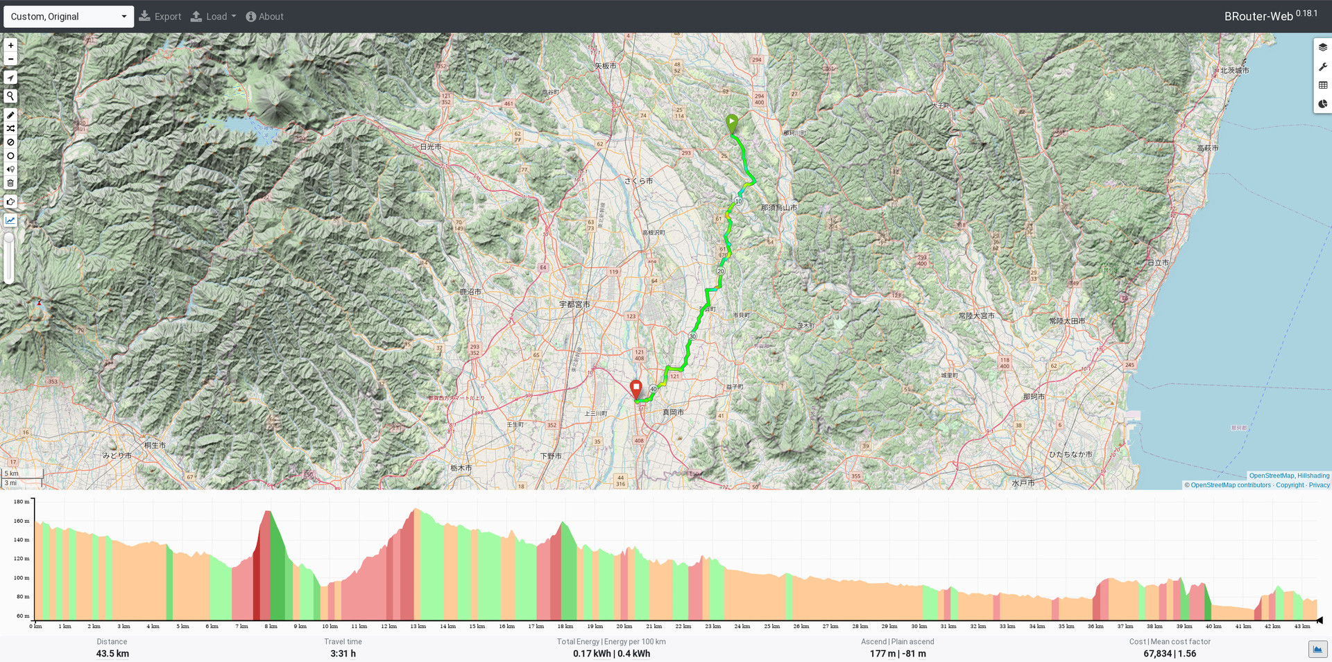Open the map search magnifier
This screenshot has height=662, width=1332.
pos(10,96)
